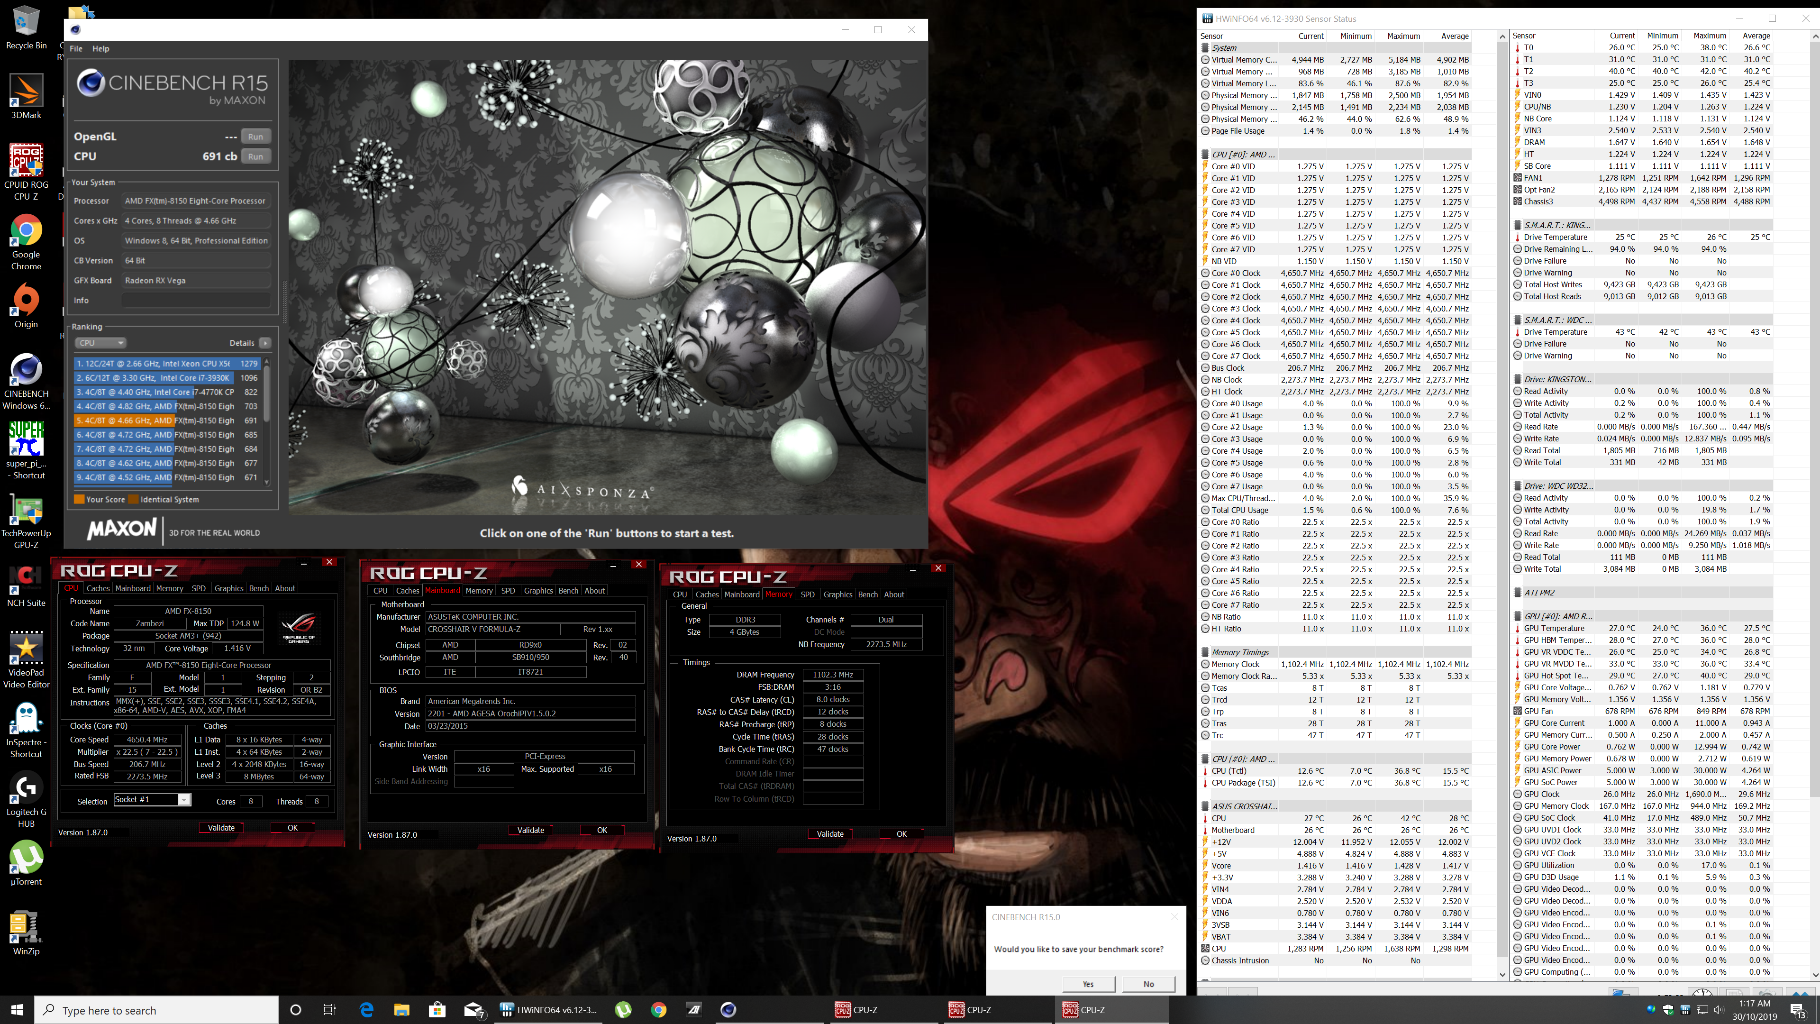The height and width of the screenshot is (1024, 1820).
Task: Click the Cinebench ranking list scrollbar
Action: [x=266, y=421]
